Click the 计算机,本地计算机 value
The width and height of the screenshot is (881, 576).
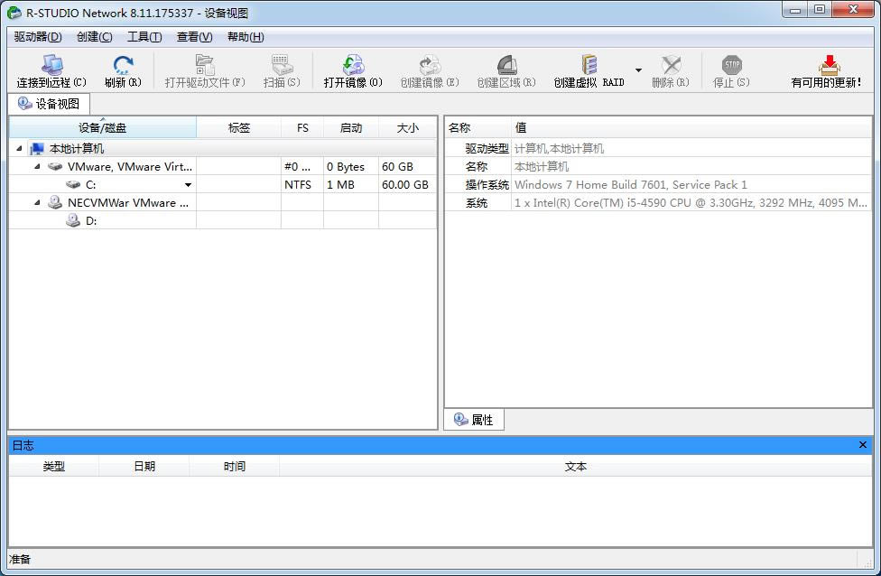pyautogui.click(x=559, y=148)
